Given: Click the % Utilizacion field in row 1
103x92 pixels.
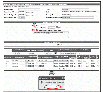Looking at the screenshot, I should tap(92, 61).
